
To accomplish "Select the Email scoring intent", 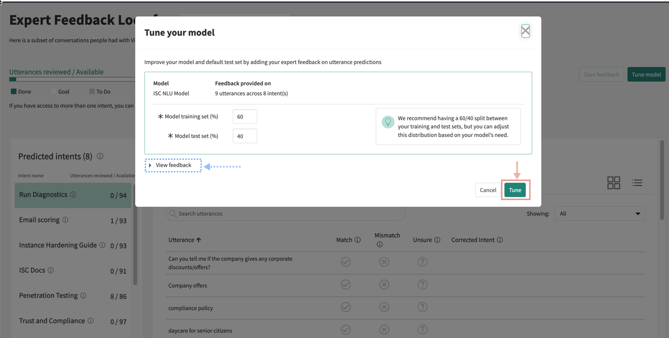I will [73, 220].
